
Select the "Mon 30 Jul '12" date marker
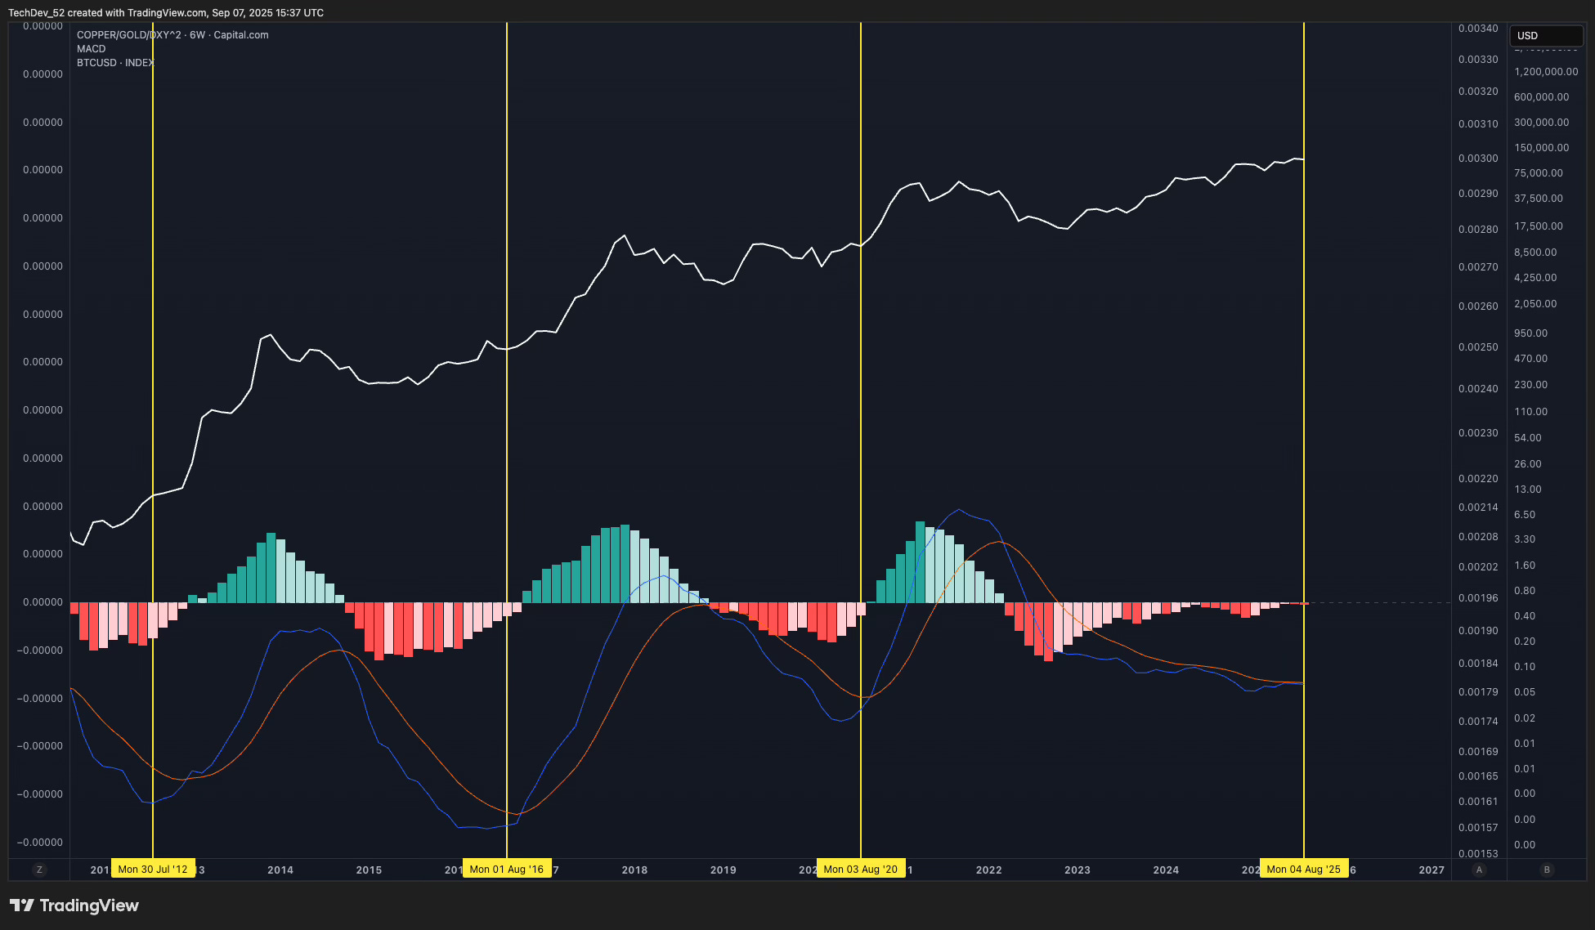pos(155,869)
